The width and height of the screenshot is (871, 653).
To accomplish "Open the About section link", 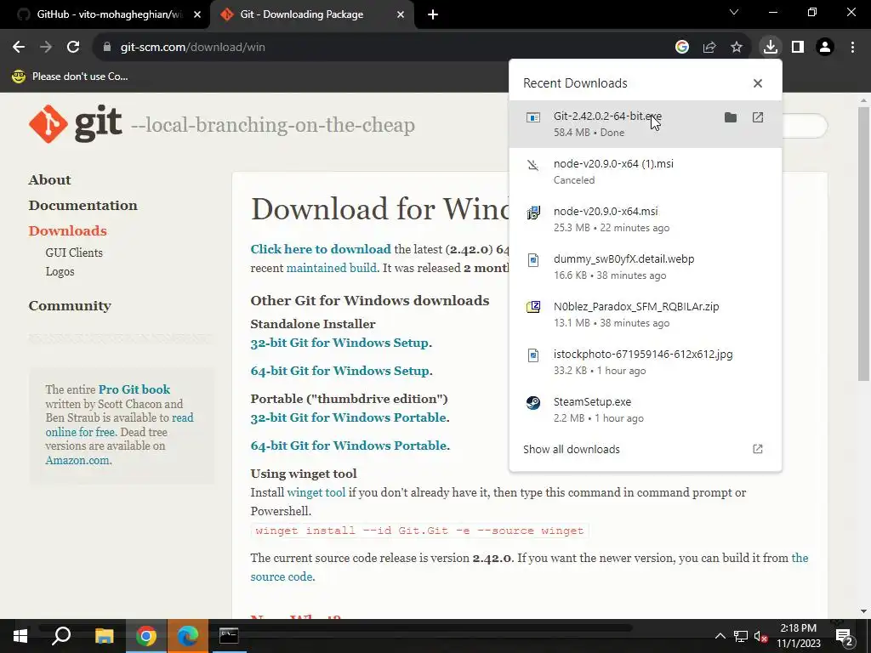I will tap(50, 180).
